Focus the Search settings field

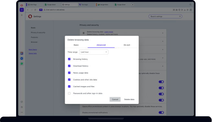point(165,16)
